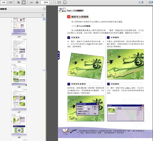This screenshot has width=153, height=141.
Task: Click the 'Flash CS5动画制作' header text
Action: [x=75, y=10]
